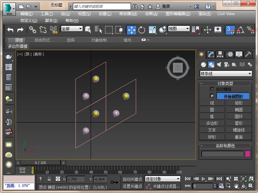Switch to the 自由形式 ribbon tab

click(42, 40)
